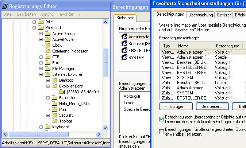Click the Benutzer group icon in Berechtigungen
Viewport: 246px width, 148px height.
click(124, 43)
